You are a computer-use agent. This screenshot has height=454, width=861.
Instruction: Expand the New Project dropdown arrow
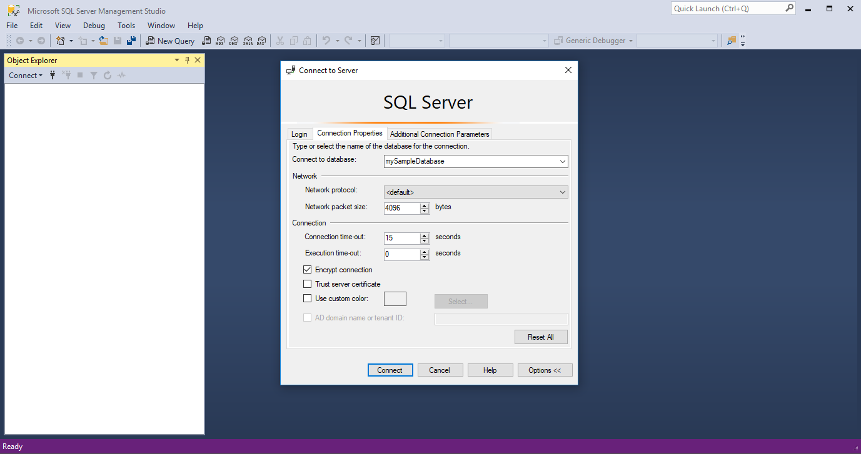[71, 41]
